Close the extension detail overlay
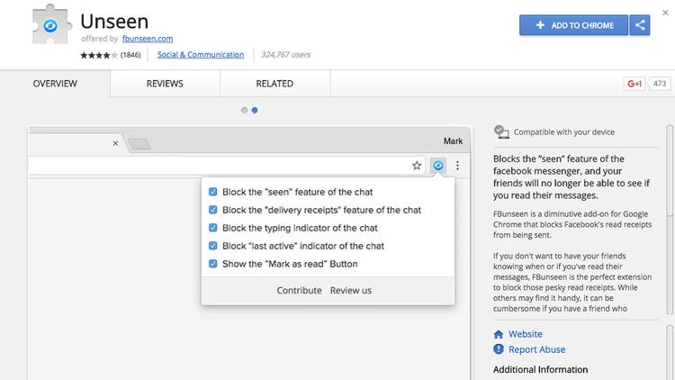Viewport: 675px width, 380px height. tap(665, 13)
